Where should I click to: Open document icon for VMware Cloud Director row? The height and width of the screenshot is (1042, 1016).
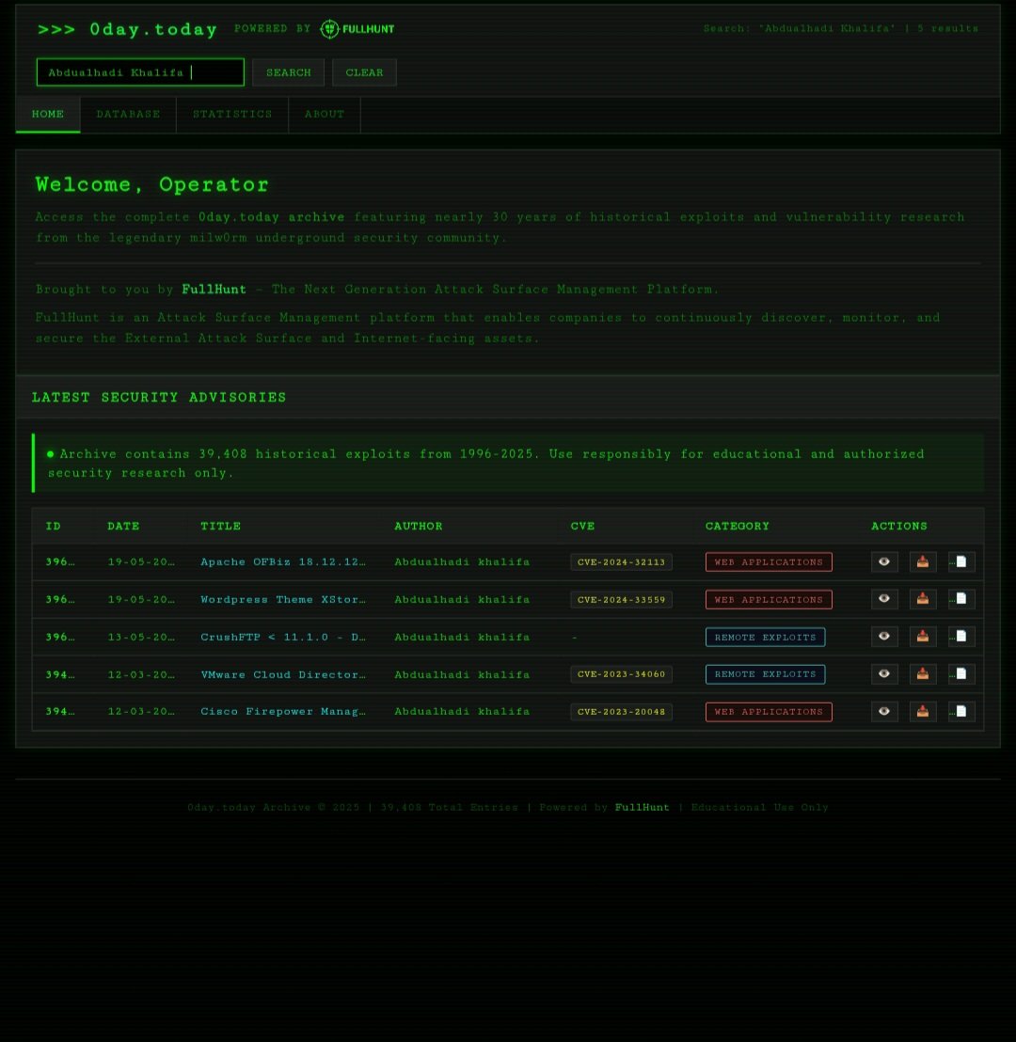coord(961,674)
